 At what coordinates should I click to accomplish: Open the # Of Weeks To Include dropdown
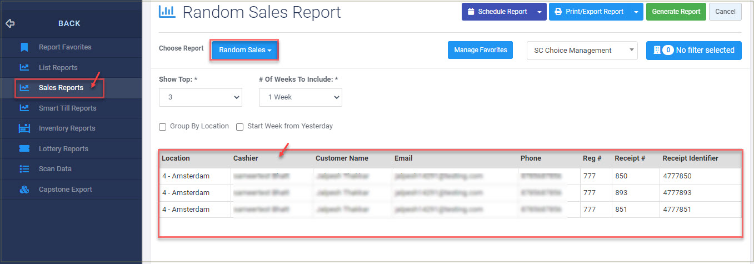pyautogui.click(x=300, y=97)
